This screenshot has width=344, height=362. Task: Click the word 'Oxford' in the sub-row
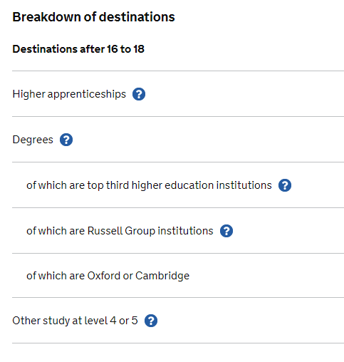click(x=104, y=276)
